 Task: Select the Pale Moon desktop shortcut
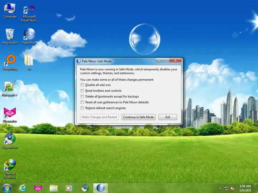pos(29,36)
